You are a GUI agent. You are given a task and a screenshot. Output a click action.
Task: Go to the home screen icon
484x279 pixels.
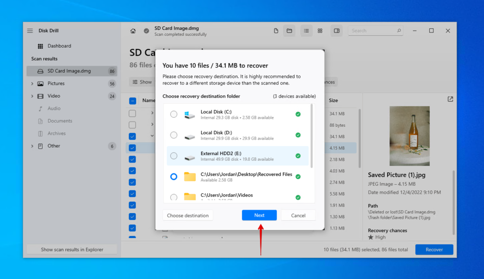click(x=133, y=31)
